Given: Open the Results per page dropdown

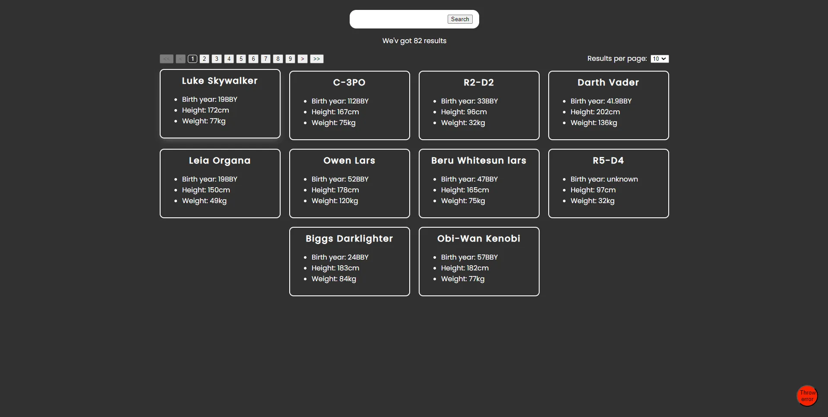Looking at the screenshot, I should tap(660, 59).
